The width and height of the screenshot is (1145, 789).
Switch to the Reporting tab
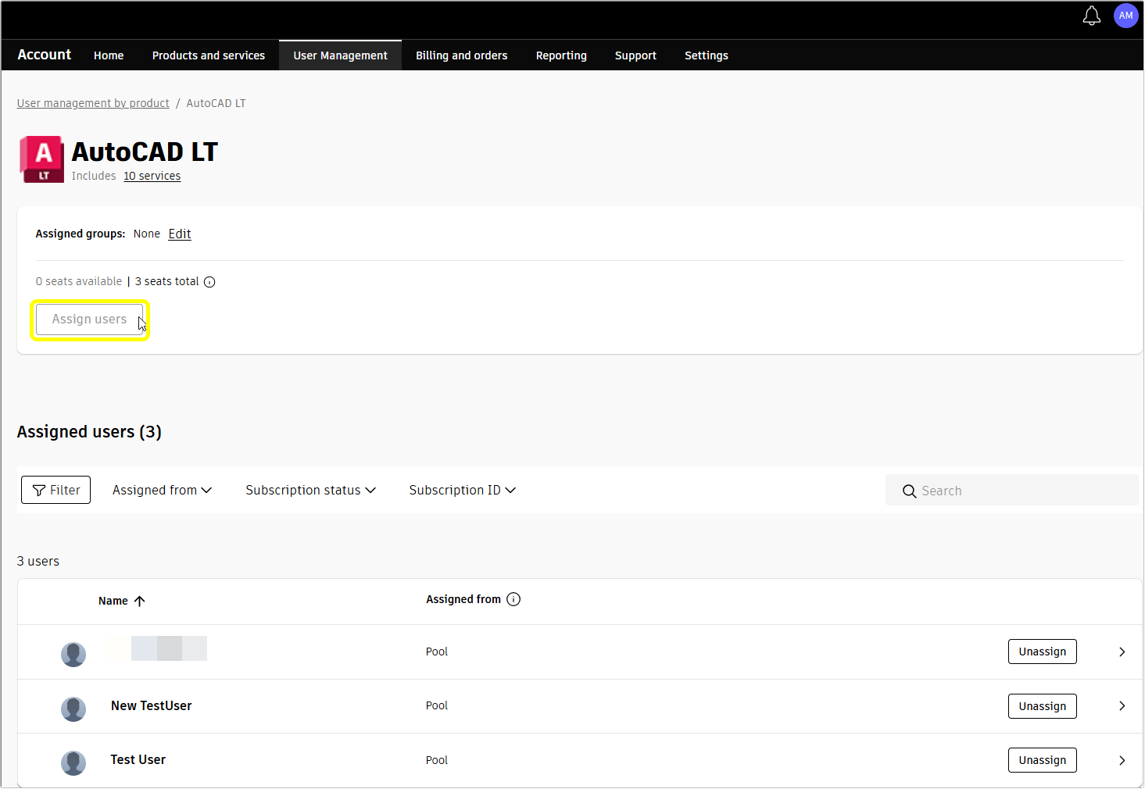pyautogui.click(x=561, y=55)
